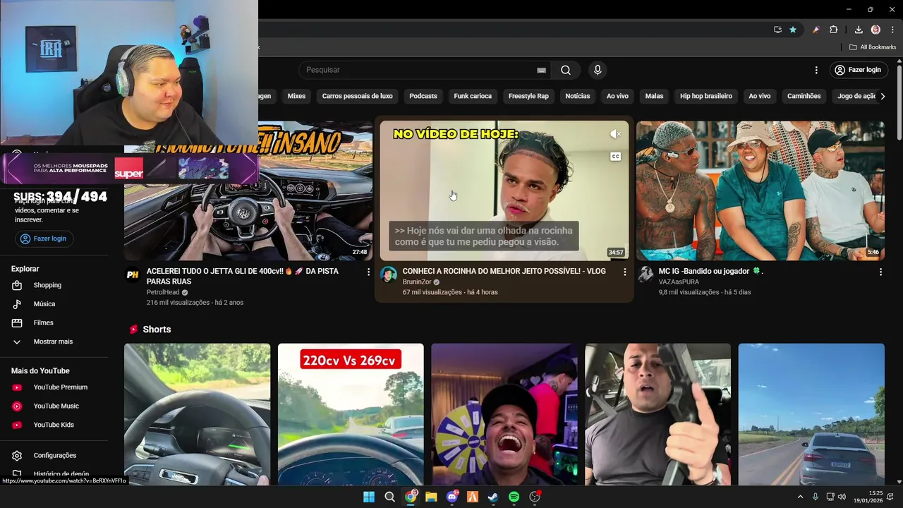Viewport: 903px width, 508px height.
Task: Select the Funk carioca chip
Action: [x=473, y=96]
